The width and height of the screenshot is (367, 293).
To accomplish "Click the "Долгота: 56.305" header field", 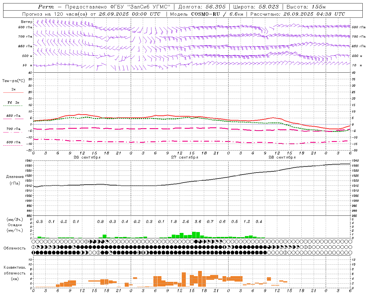I will coord(202,7).
